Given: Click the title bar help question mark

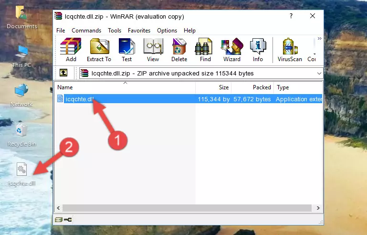Looking at the screenshot, I should pyautogui.click(x=291, y=16).
